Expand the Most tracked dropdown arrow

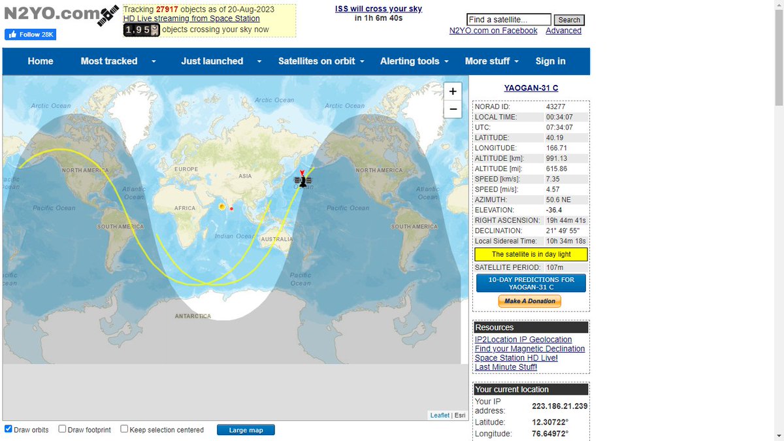point(154,61)
